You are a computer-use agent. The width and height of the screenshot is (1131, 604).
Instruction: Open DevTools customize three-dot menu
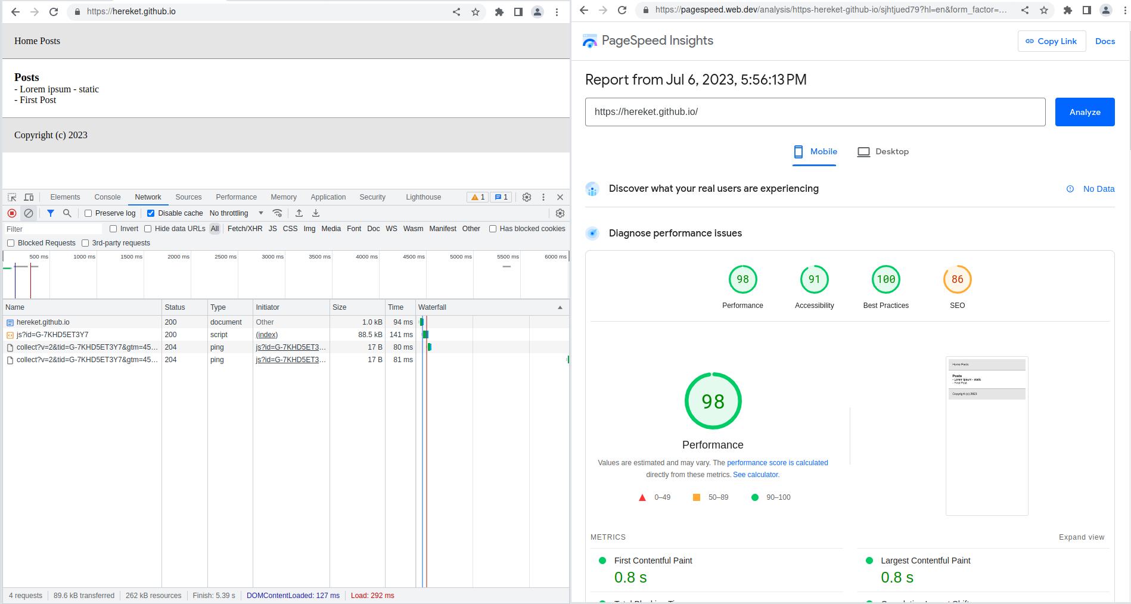pyautogui.click(x=543, y=197)
